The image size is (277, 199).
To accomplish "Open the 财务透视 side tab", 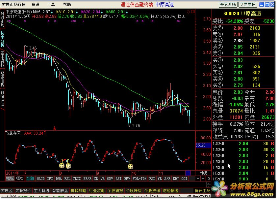I will [x=2, y=79].
